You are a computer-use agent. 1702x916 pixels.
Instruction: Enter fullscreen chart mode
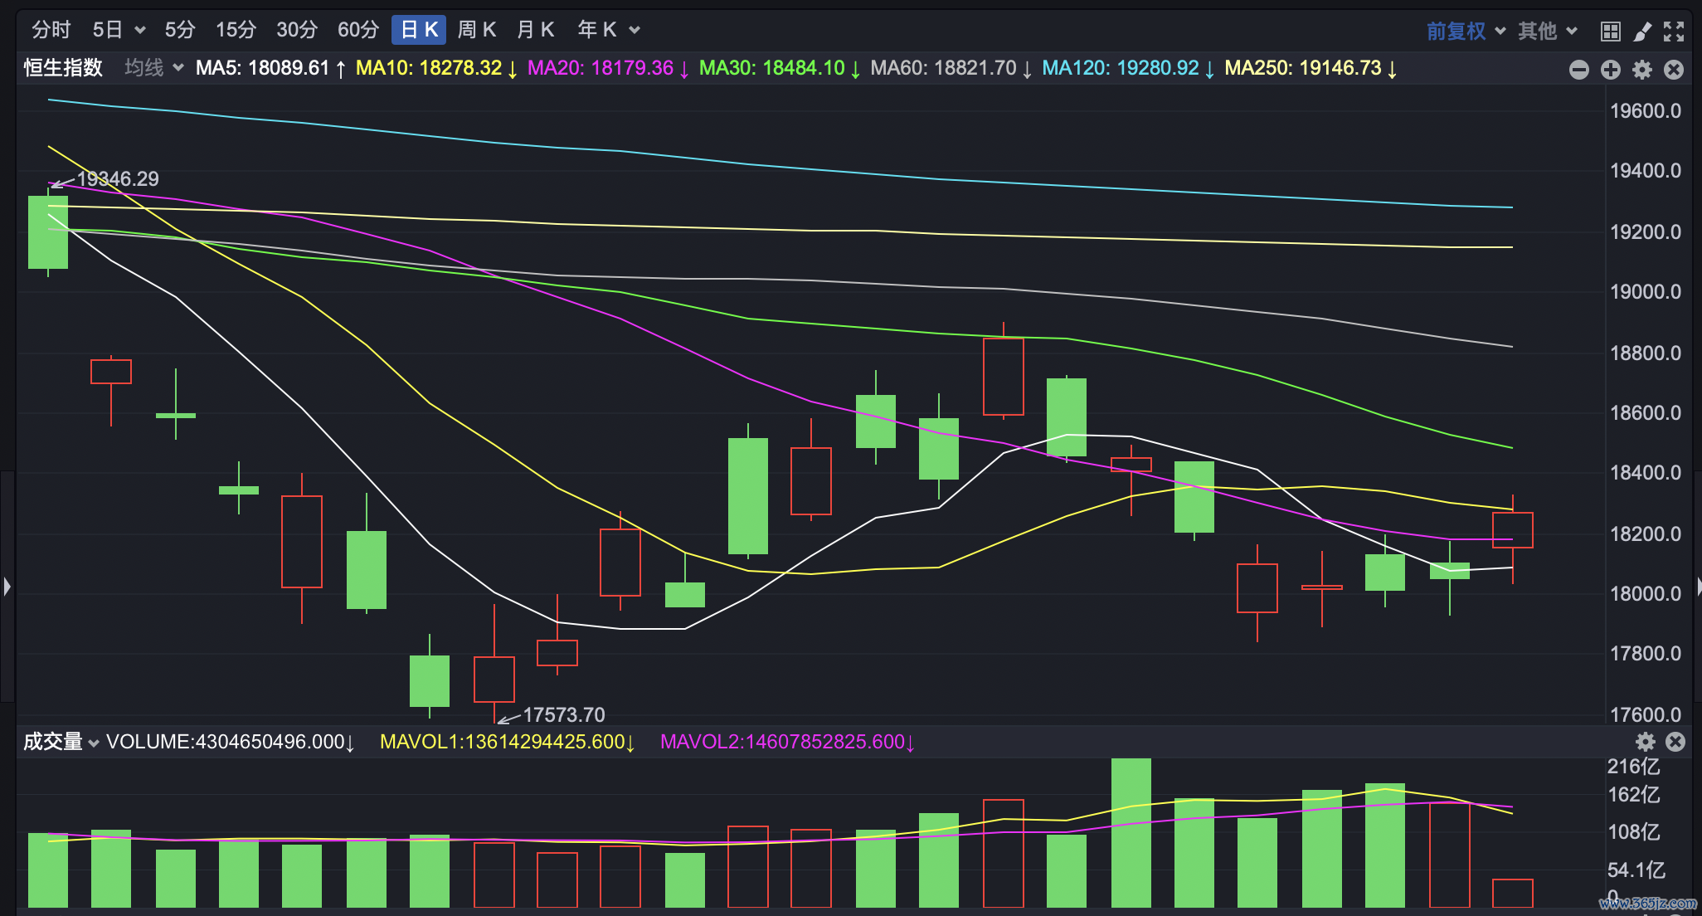coord(1674,32)
